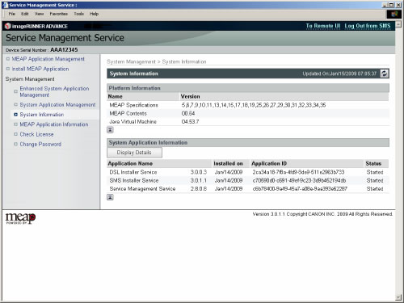Click the To Remote UI link

point(323,26)
